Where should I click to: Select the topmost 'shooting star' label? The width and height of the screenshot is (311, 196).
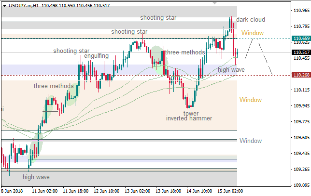pyautogui.click(x=158, y=18)
